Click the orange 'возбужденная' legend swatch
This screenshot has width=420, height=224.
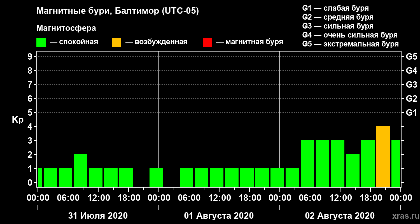click(x=116, y=42)
